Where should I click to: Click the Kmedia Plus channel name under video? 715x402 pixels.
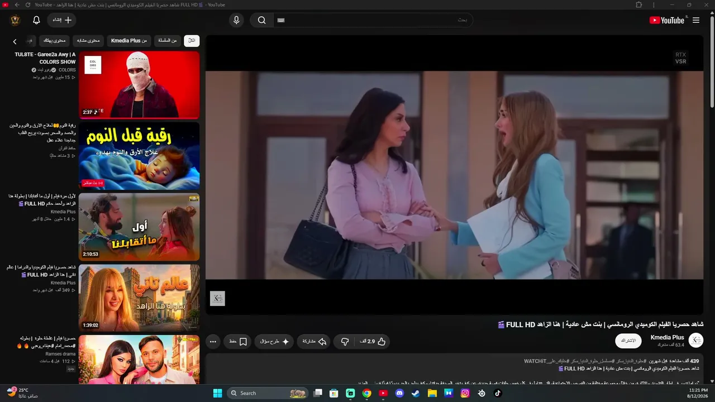[667, 337]
